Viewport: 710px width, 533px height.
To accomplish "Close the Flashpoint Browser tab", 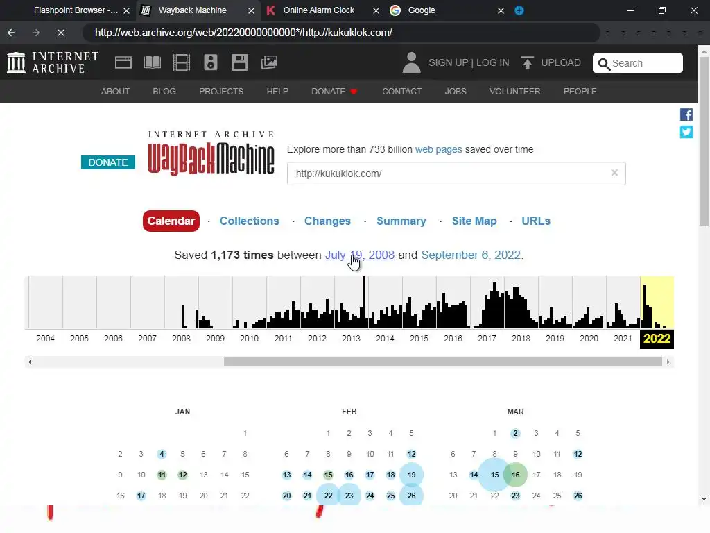I will click(127, 10).
